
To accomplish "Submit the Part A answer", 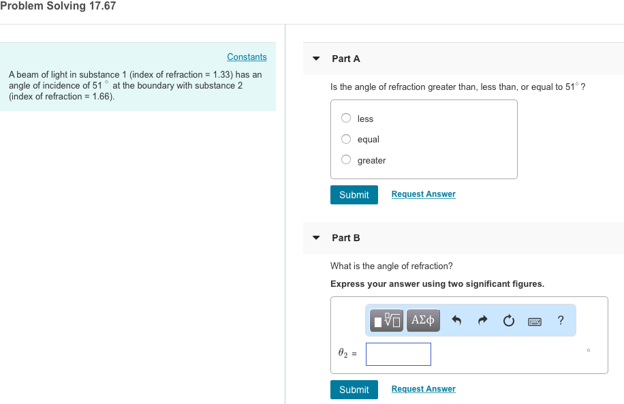I will click(x=354, y=194).
